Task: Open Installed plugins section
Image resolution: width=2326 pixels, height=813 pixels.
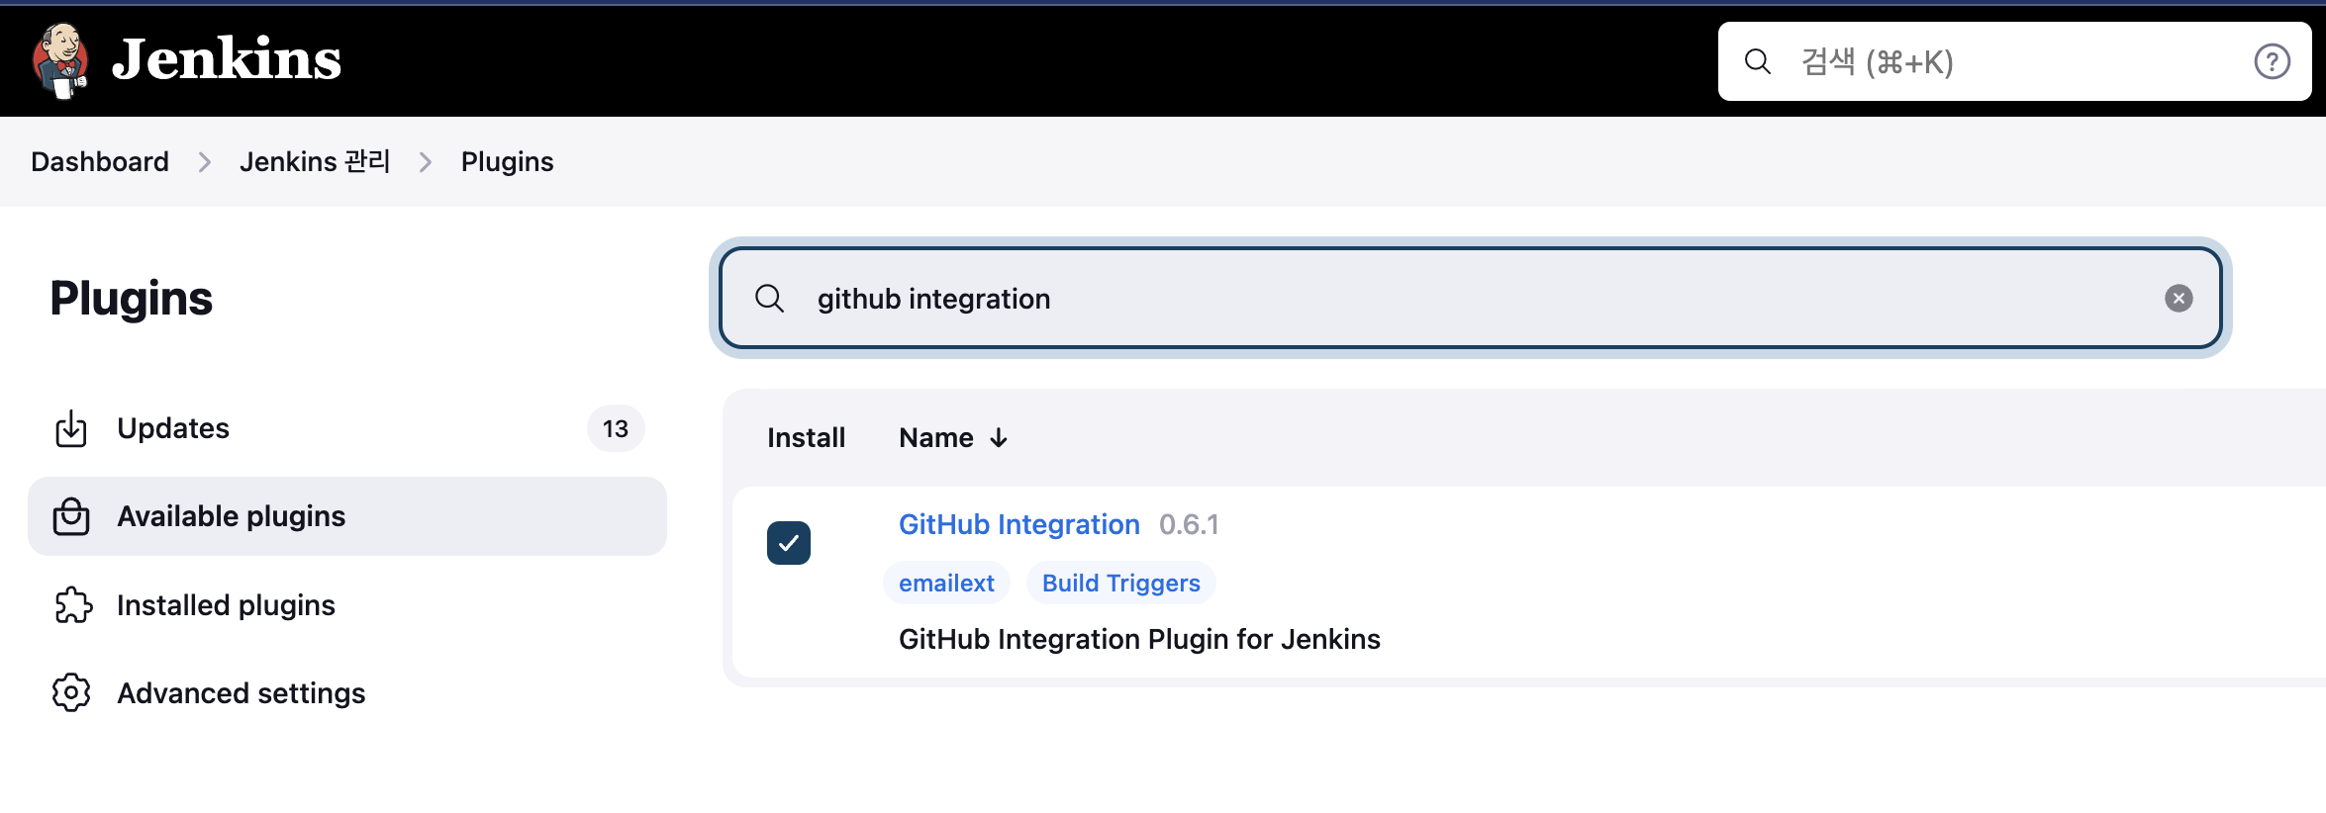Action: [226, 605]
